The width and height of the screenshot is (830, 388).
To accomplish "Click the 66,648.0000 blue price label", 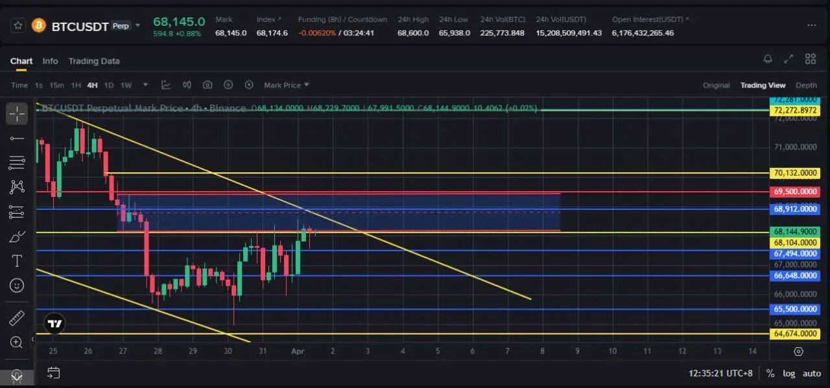I will coord(795,275).
